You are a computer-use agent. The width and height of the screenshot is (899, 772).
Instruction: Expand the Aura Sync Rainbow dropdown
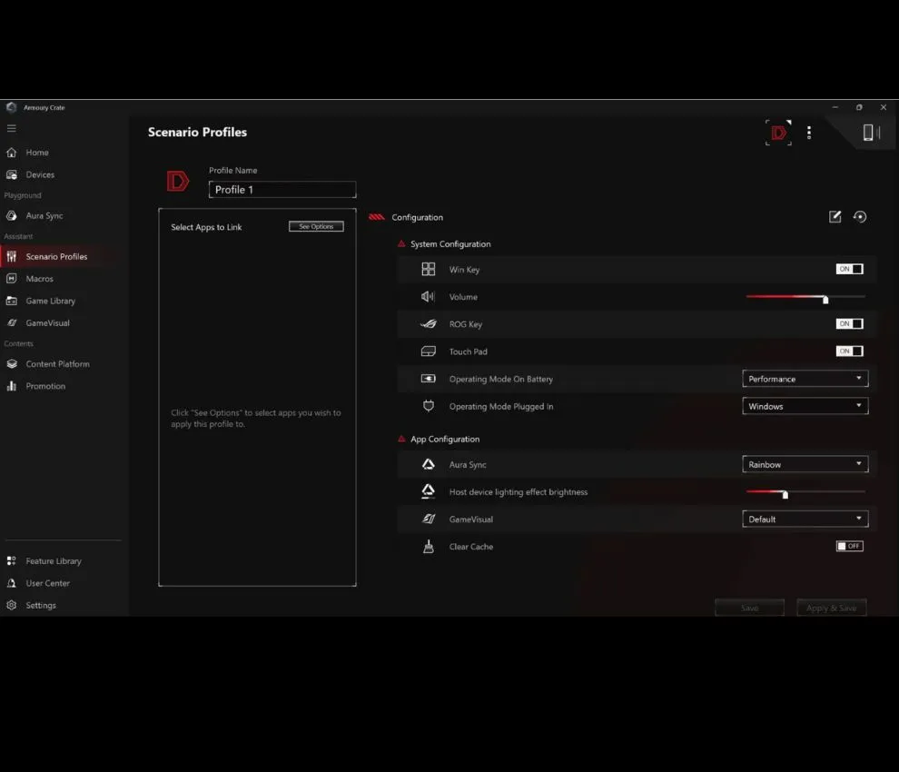tap(805, 464)
